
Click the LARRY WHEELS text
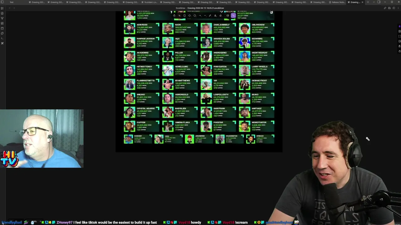pos(259,67)
